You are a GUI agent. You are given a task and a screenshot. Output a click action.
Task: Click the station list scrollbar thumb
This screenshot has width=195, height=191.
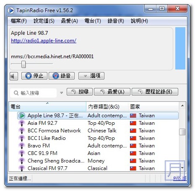pyautogui.click(x=182, y=132)
